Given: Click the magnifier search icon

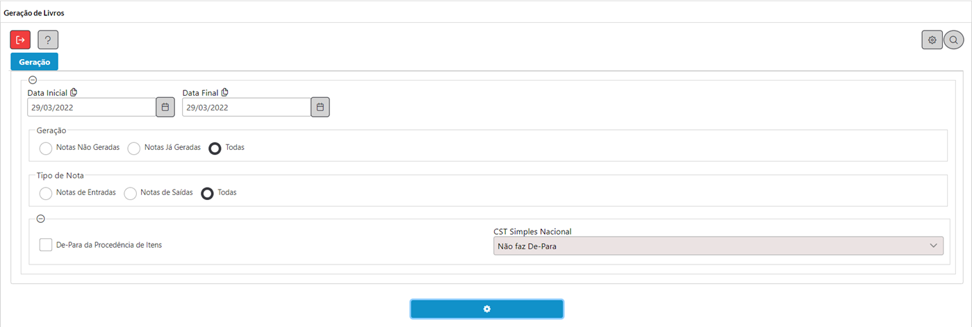Looking at the screenshot, I should [954, 40].
